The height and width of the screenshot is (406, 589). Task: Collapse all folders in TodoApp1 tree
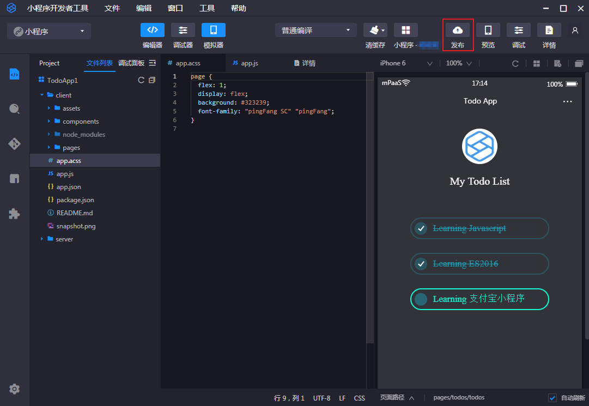coord(152,80)
